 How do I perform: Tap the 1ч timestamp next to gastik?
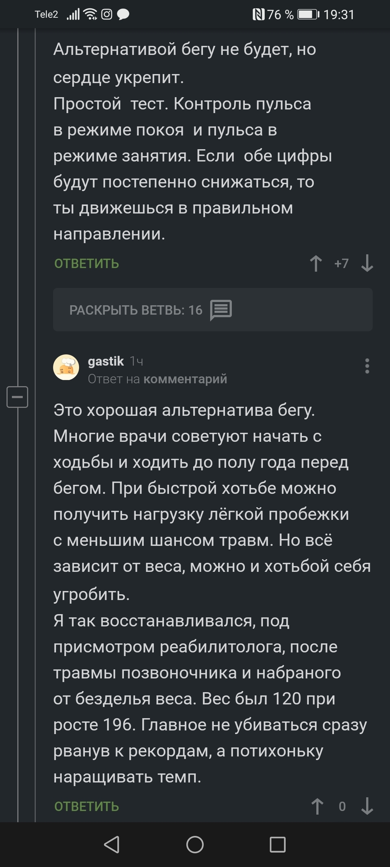(136, 361)
